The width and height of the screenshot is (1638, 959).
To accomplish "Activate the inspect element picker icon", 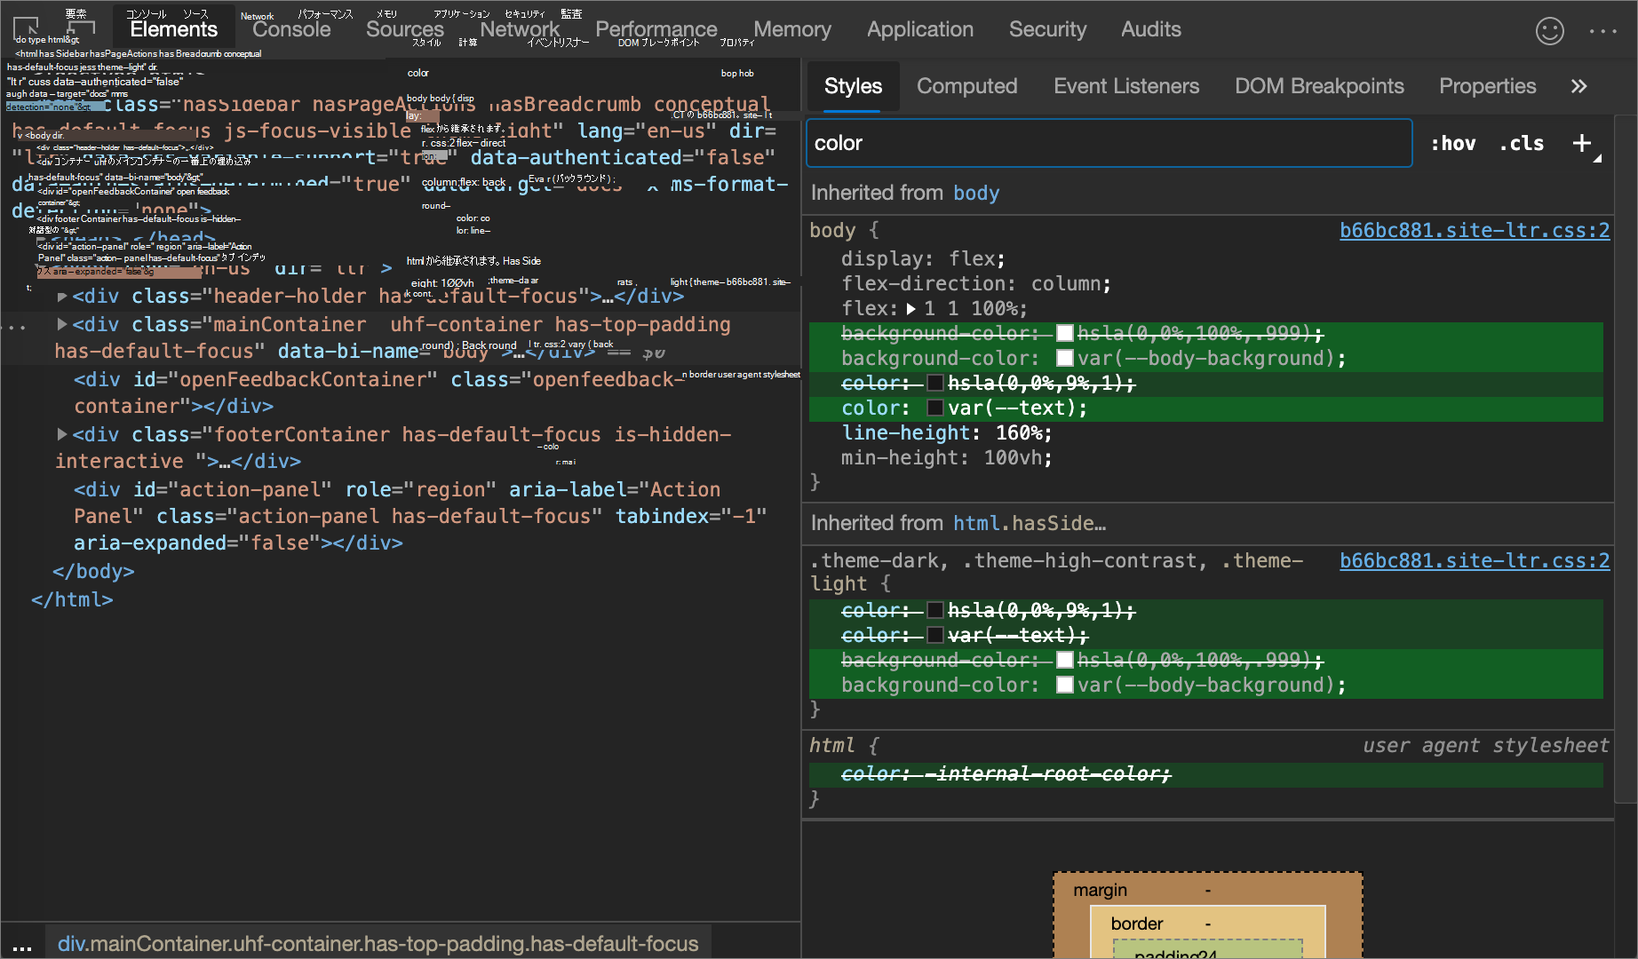I will [26, 28].
